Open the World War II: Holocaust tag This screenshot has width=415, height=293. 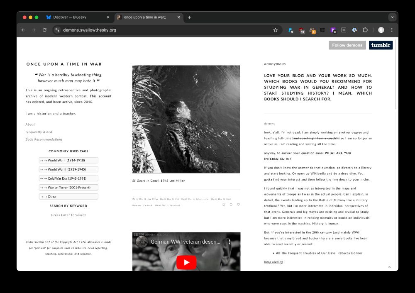(x=167, y=205)
